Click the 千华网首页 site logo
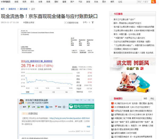The height and width of the screenshot is (139, 159). click(x=5, y=2)
